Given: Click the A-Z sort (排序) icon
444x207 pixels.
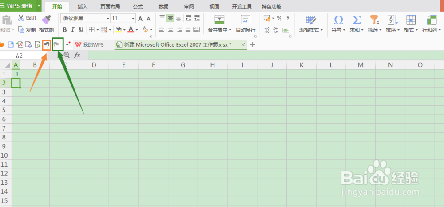Looking at the screenshot, I should 393,20.
